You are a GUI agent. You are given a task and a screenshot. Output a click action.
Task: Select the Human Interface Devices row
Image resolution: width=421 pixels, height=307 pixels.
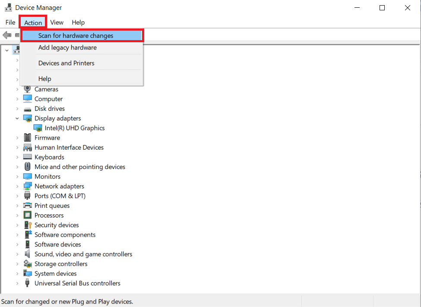click(69, 147)
